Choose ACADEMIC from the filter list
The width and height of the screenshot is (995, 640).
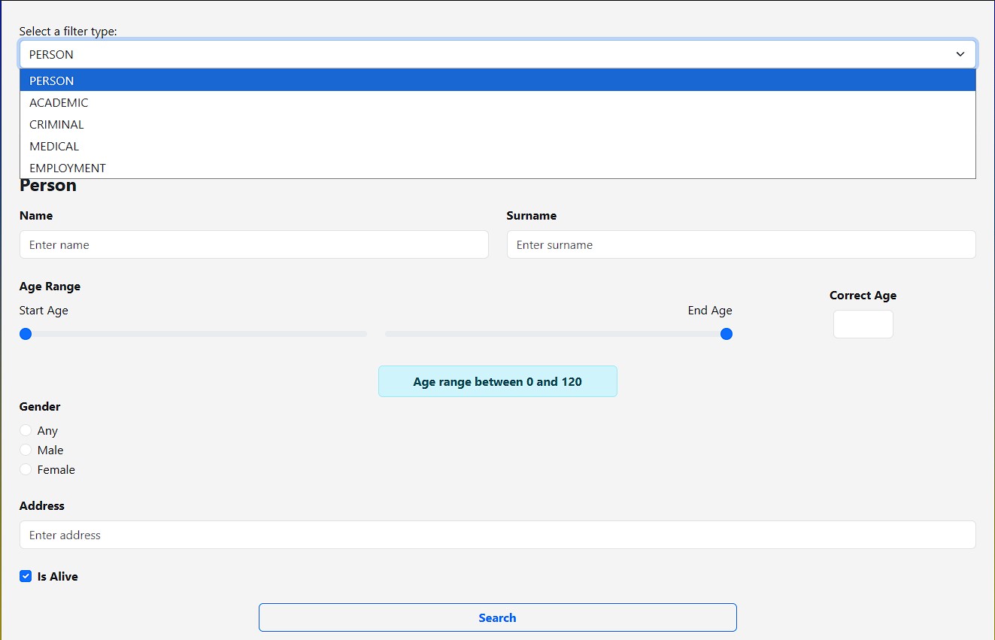click(x=59, y=102)
